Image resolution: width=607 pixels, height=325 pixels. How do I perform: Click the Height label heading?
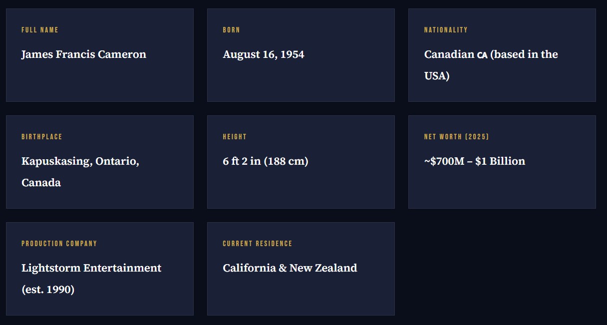coord(235,137)
